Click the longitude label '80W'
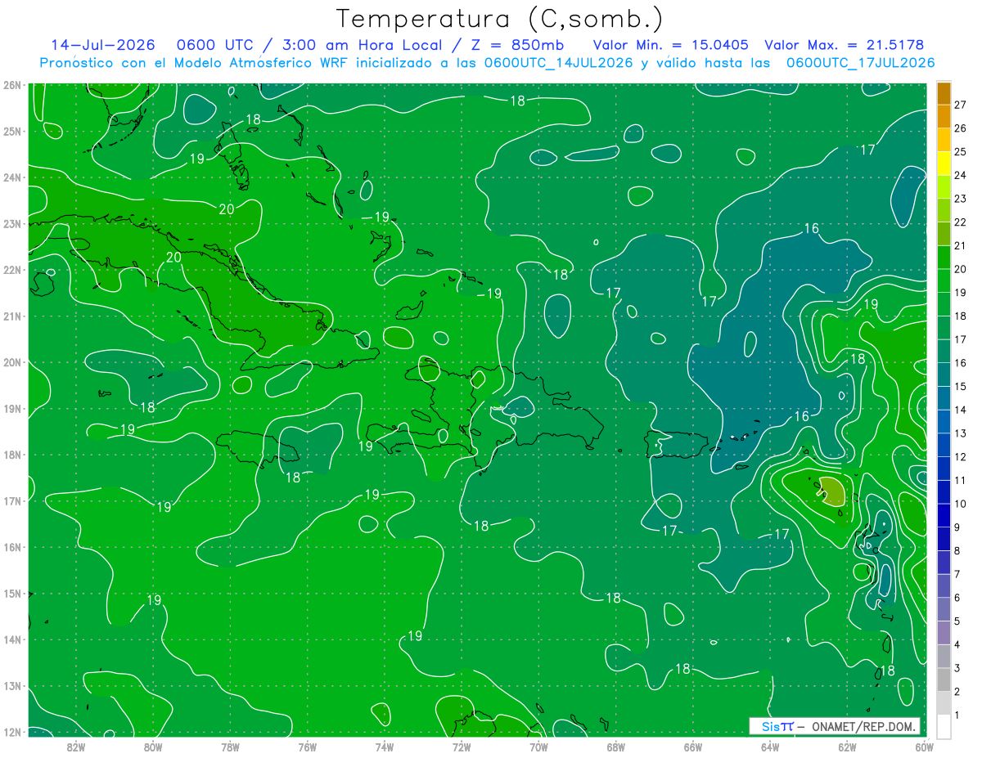The image size is (982, 758). tap(153, 746)
